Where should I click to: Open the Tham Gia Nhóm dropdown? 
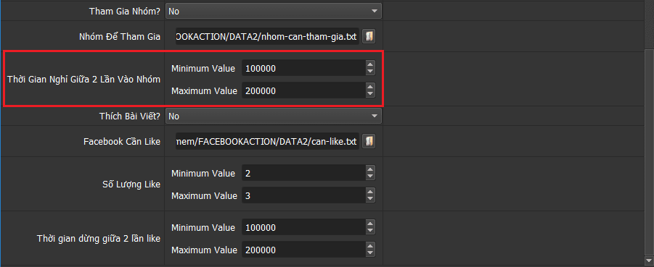click(x=274, y=12)
